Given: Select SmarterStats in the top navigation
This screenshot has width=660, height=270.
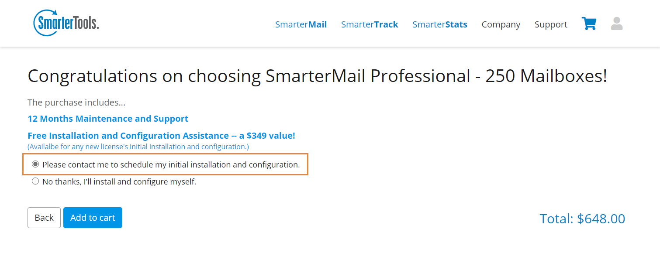Looking at the screenshot, I should pos(440,24).
